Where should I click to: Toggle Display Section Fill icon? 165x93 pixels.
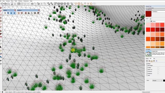point(14,13)
